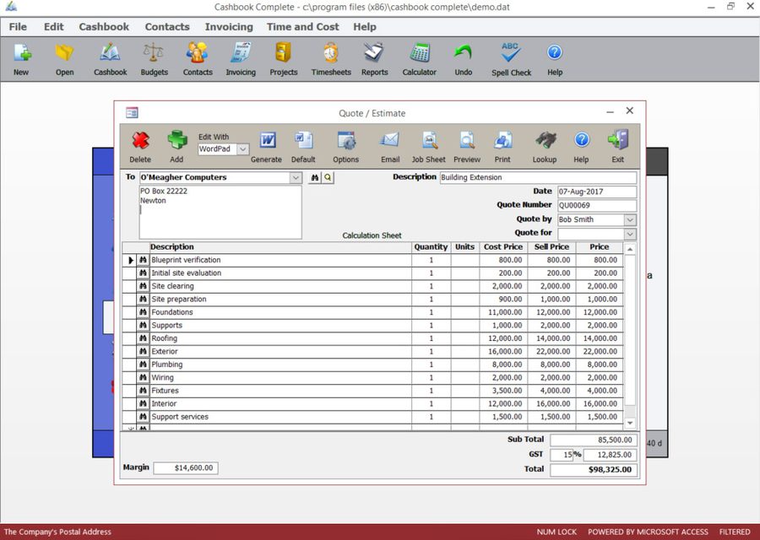The image size is (760, 540).
Task: Open the Time and Cost menu
Action: [x=302, y=27]
